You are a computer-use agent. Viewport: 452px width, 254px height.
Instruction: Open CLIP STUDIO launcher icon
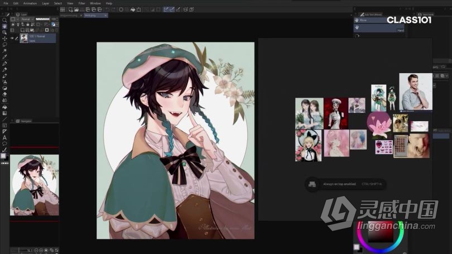(62, 9)
